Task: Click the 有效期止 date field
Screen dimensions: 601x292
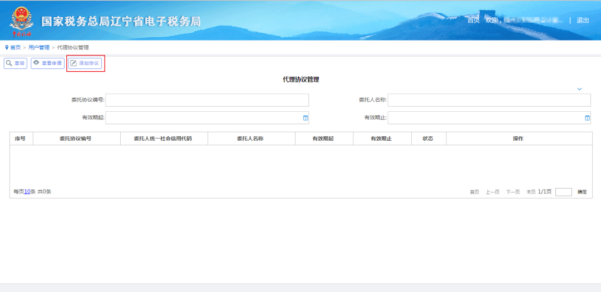Action: (489, 118)
